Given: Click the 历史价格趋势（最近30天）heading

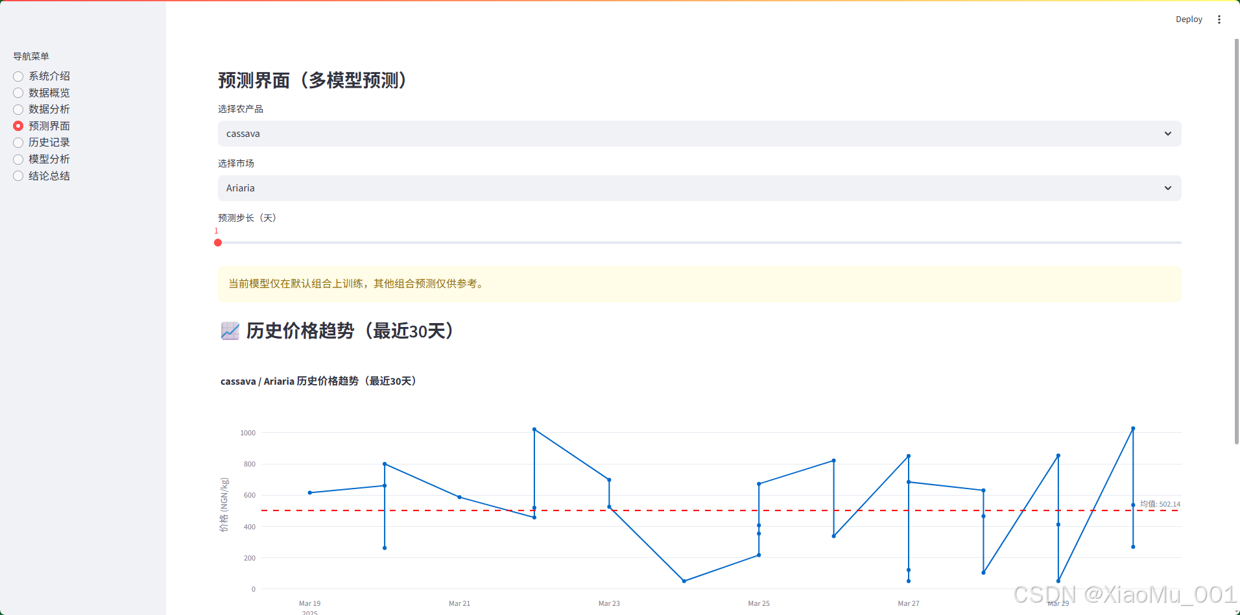Looking at the screenshot, I should pos(352,331).
